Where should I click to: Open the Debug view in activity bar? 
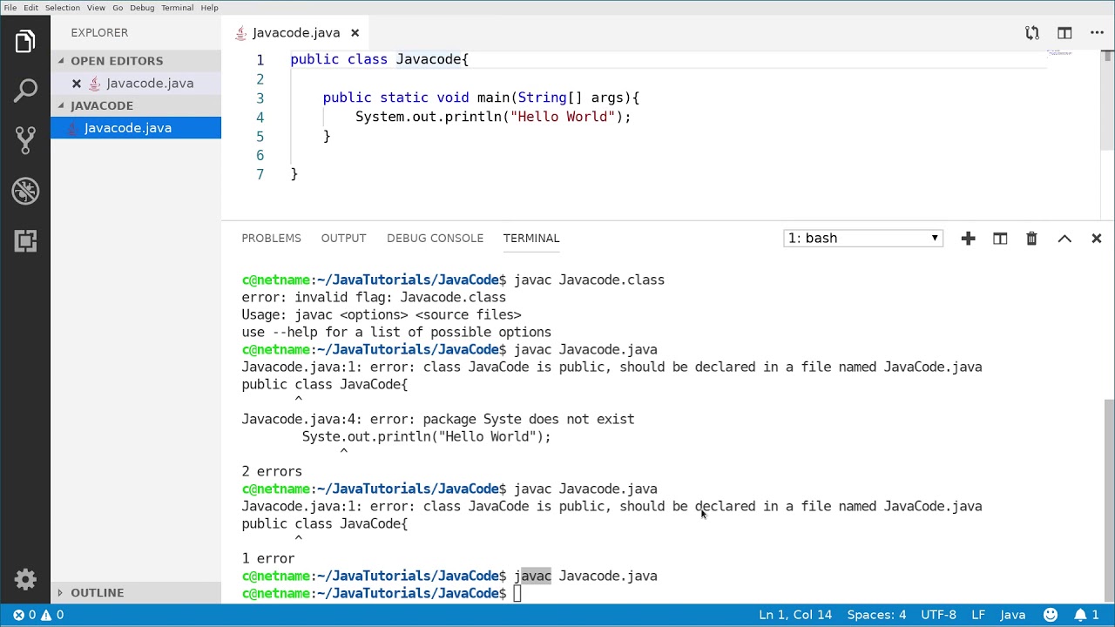(25, 191)
